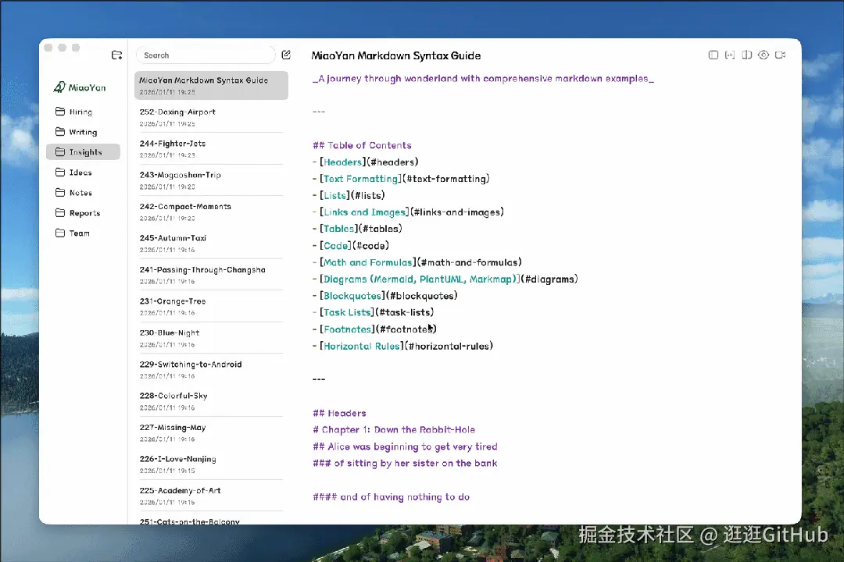This screenshot has width=844, height=562.
Task: Click the 'Alice was beginning to get very tired' line
Action: coord(405,446)
